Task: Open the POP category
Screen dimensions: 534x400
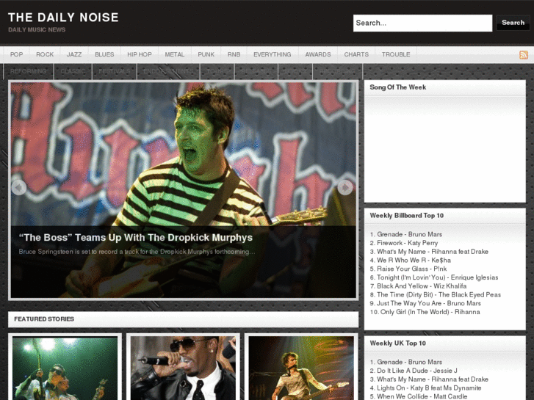Action: point(16,54)
